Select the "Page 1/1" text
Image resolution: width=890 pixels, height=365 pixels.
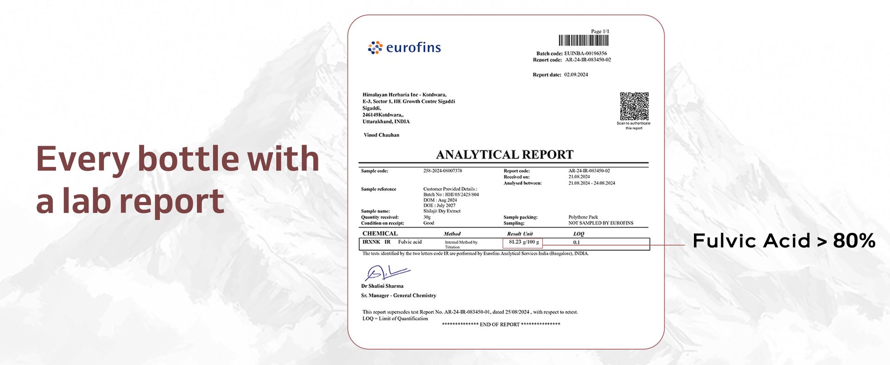(600, 31)
